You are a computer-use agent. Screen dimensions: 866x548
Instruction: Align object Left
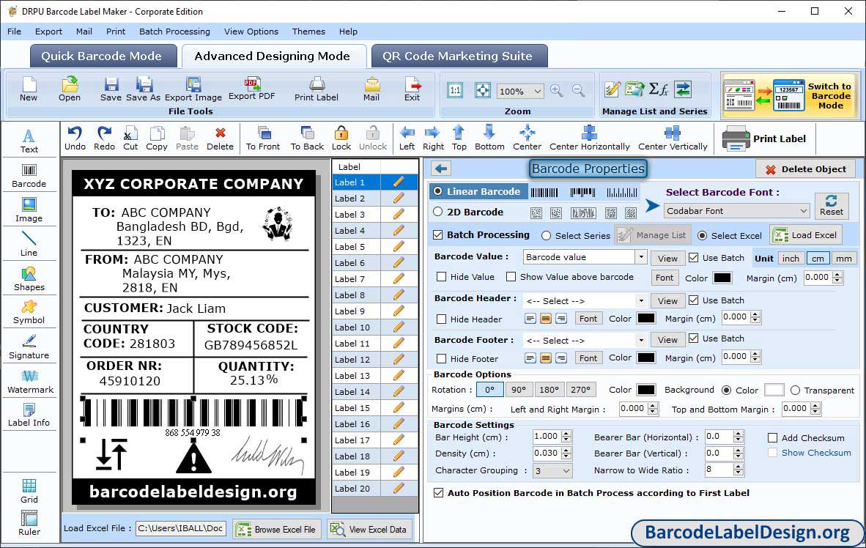click(407, 138)
